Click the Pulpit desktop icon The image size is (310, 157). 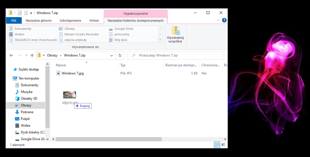pos(17,119)
